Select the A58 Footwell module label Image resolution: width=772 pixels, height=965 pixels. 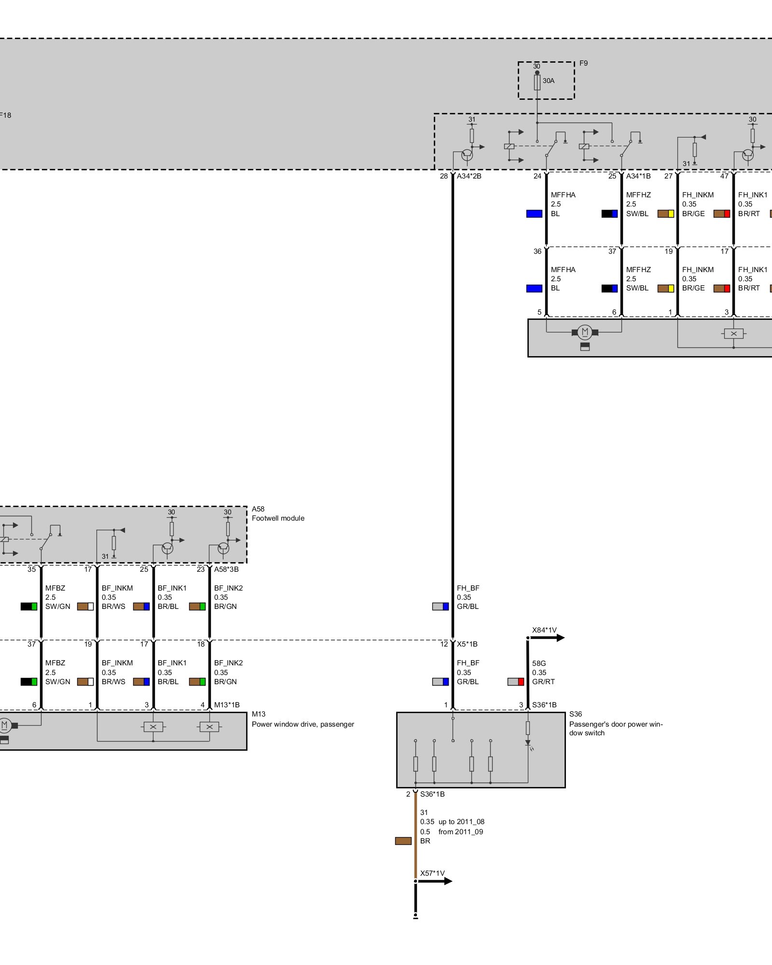point(278,513)
